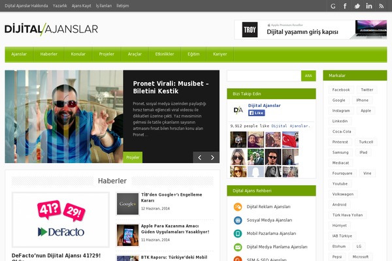Open Kariyer in green navigation bar
Viewport: 392px width, 261px height.
click(220, 54)
